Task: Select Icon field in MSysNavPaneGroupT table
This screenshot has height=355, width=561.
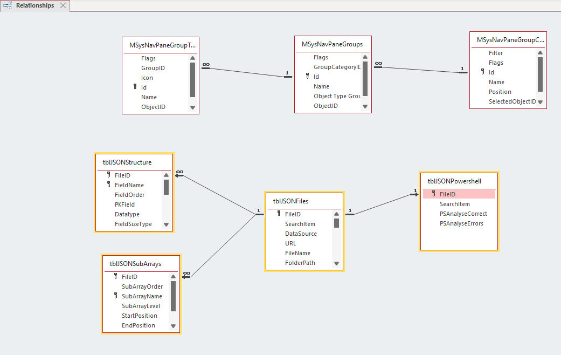Action: (x=147, y=78)
